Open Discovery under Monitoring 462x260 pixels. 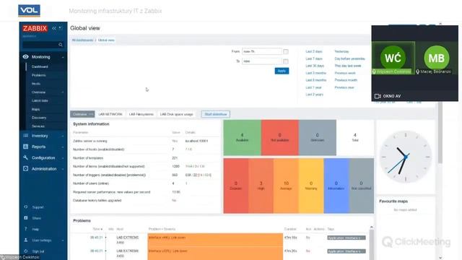(x=39, y=118)
